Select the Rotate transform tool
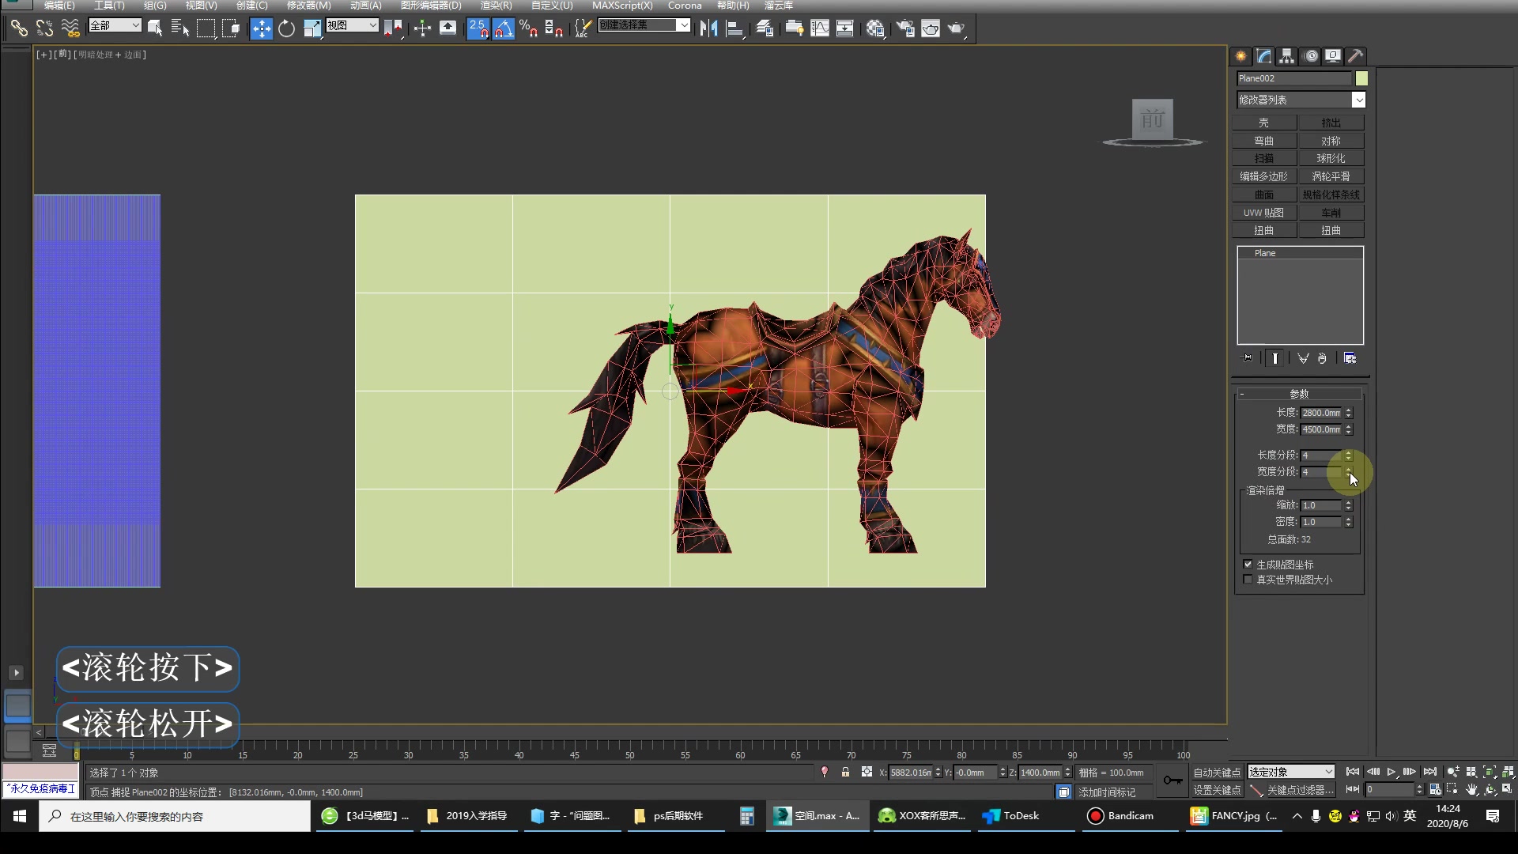1518x854 pixels. (x=286, y=29)
